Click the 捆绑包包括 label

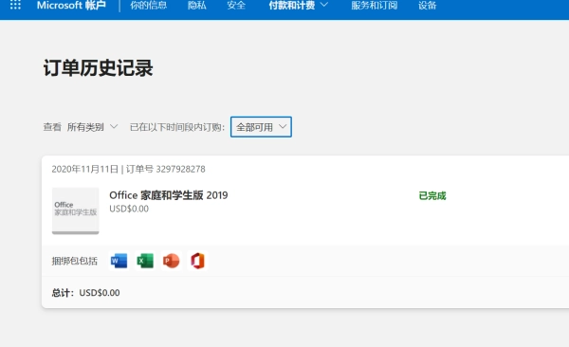pyautogui.click(x=74, y=261)
